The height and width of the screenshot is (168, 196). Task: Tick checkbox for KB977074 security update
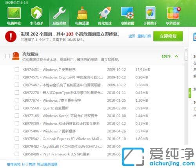[x=17, y=100]
